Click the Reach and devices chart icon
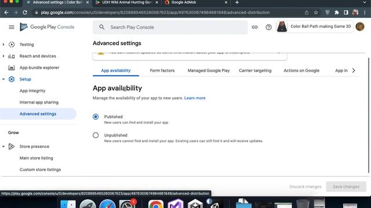The image size is (371, 208). tap(12, 56)
